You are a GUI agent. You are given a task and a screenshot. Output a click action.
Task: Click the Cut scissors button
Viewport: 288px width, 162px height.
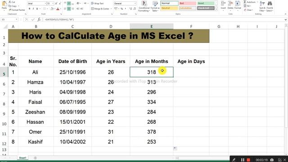click(12, 2)
